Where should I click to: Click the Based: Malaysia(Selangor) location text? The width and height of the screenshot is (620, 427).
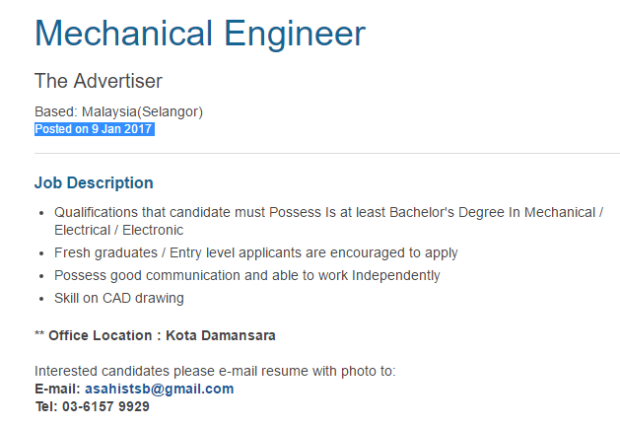click(118, 111)
